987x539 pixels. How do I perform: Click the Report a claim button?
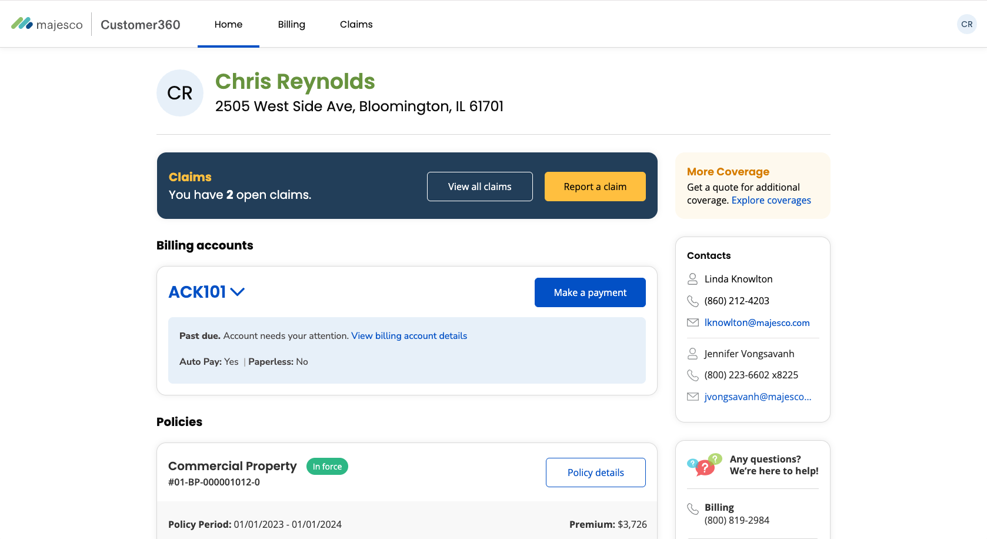tap(595, 187)
